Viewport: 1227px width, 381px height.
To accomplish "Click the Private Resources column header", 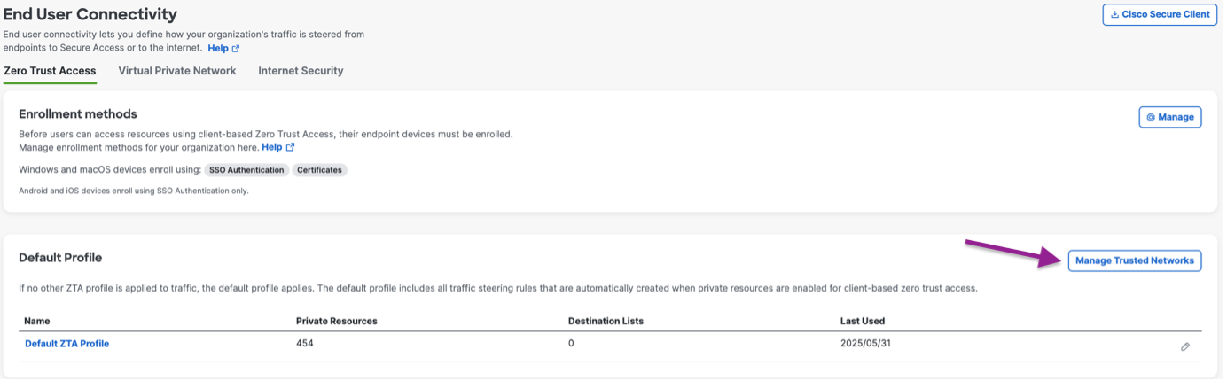I will [x=338, y=321].
